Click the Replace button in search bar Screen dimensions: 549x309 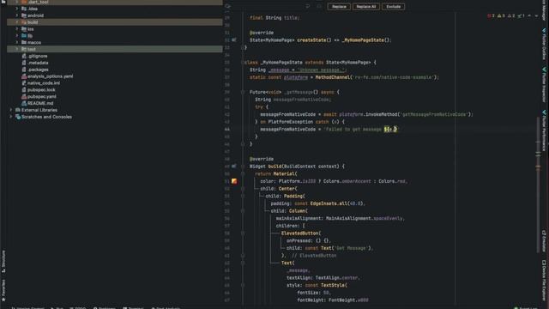click(x=339, y=7)
